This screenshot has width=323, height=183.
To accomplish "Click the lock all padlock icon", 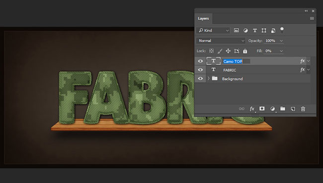I will tap(245, 51).
